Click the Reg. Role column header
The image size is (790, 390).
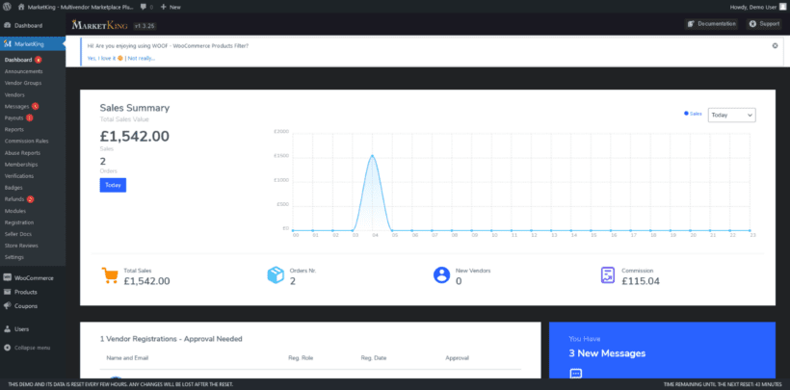click(x=300, y=358)
